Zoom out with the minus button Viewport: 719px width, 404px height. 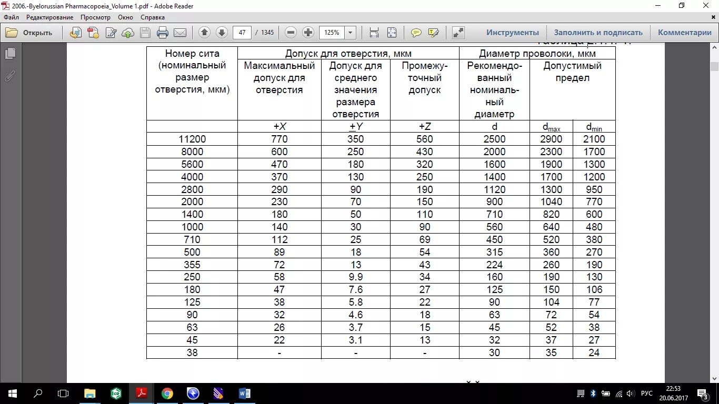click(x=291, y=33)
